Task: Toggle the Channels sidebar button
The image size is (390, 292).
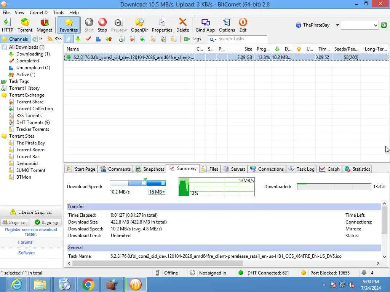Action: (15, 39)
